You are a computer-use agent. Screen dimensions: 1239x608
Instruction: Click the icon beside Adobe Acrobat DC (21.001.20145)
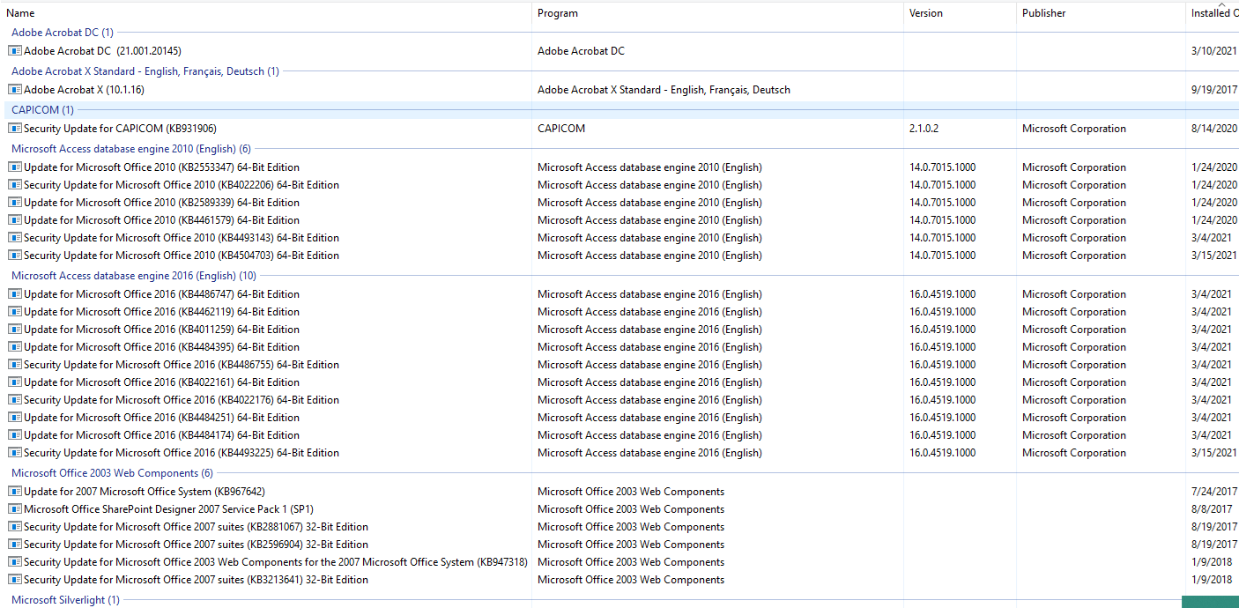tap(14, 51)
